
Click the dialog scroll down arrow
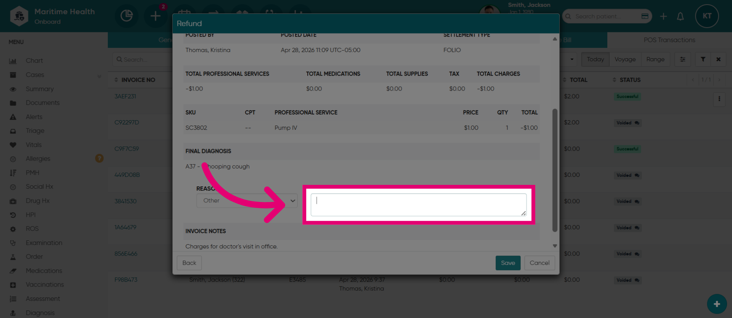555,246
